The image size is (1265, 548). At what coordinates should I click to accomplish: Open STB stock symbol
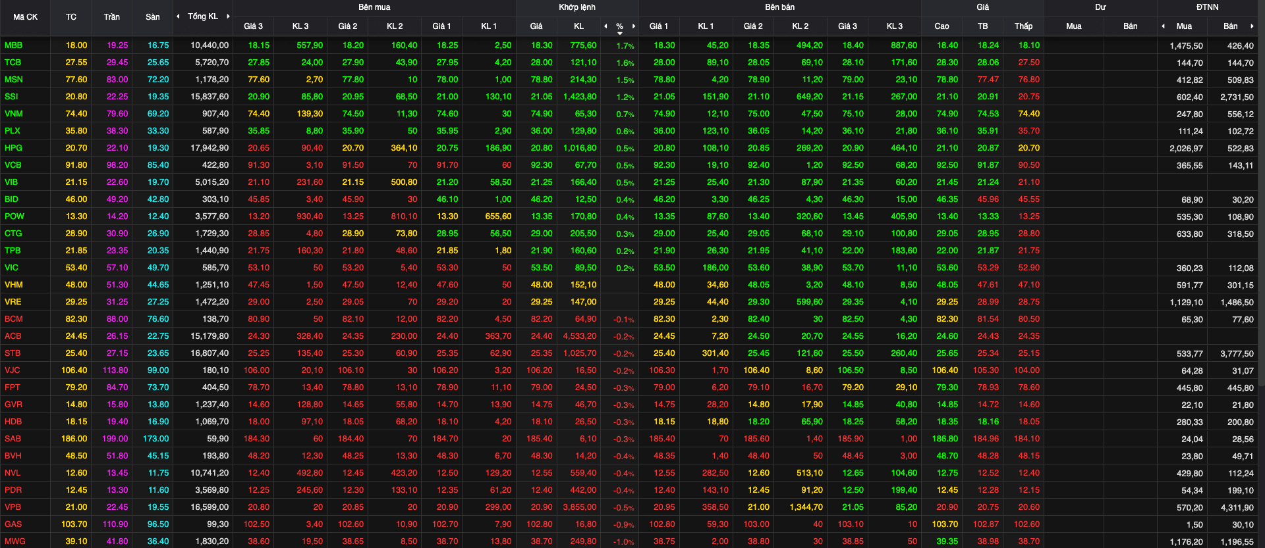[13, 353]
